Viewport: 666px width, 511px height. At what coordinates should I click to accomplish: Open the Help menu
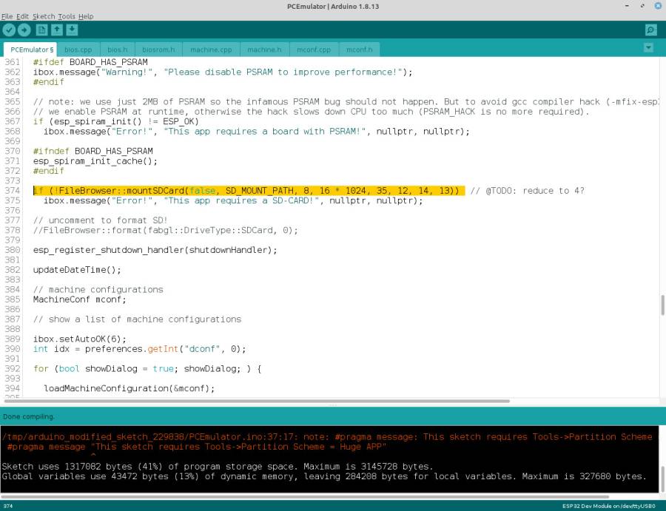click(86, 16)
